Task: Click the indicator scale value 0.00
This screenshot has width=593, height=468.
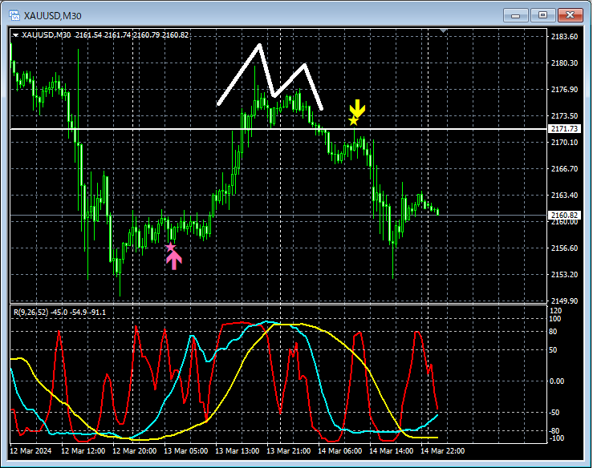Action: point(557,381)
